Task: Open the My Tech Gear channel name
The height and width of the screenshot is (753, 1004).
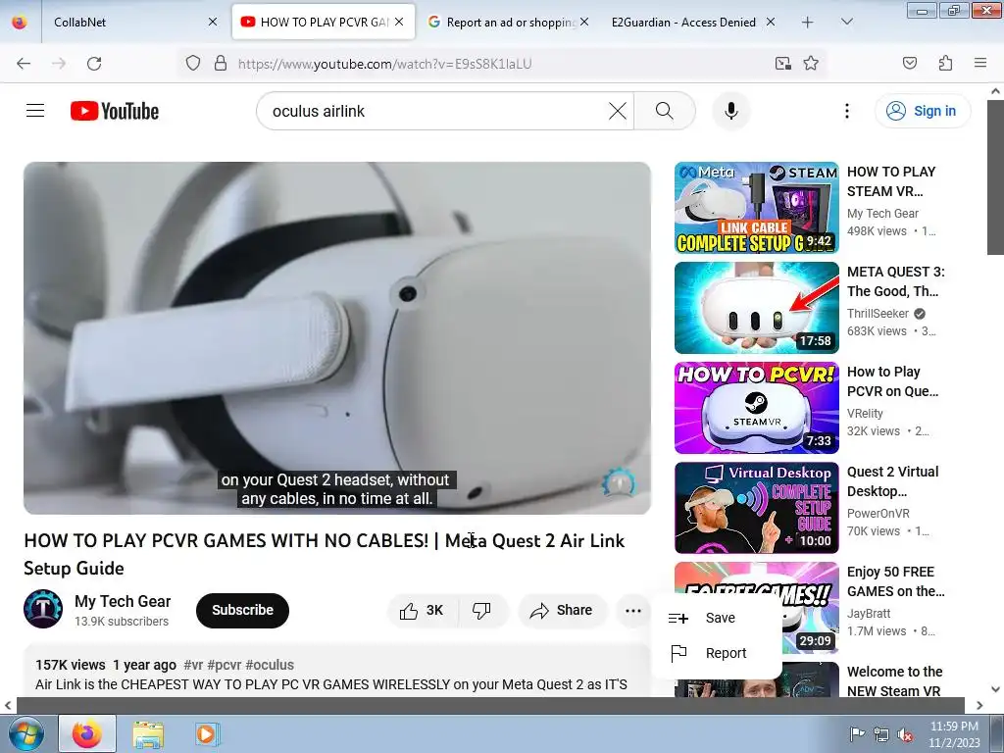Action: [123, 601]
